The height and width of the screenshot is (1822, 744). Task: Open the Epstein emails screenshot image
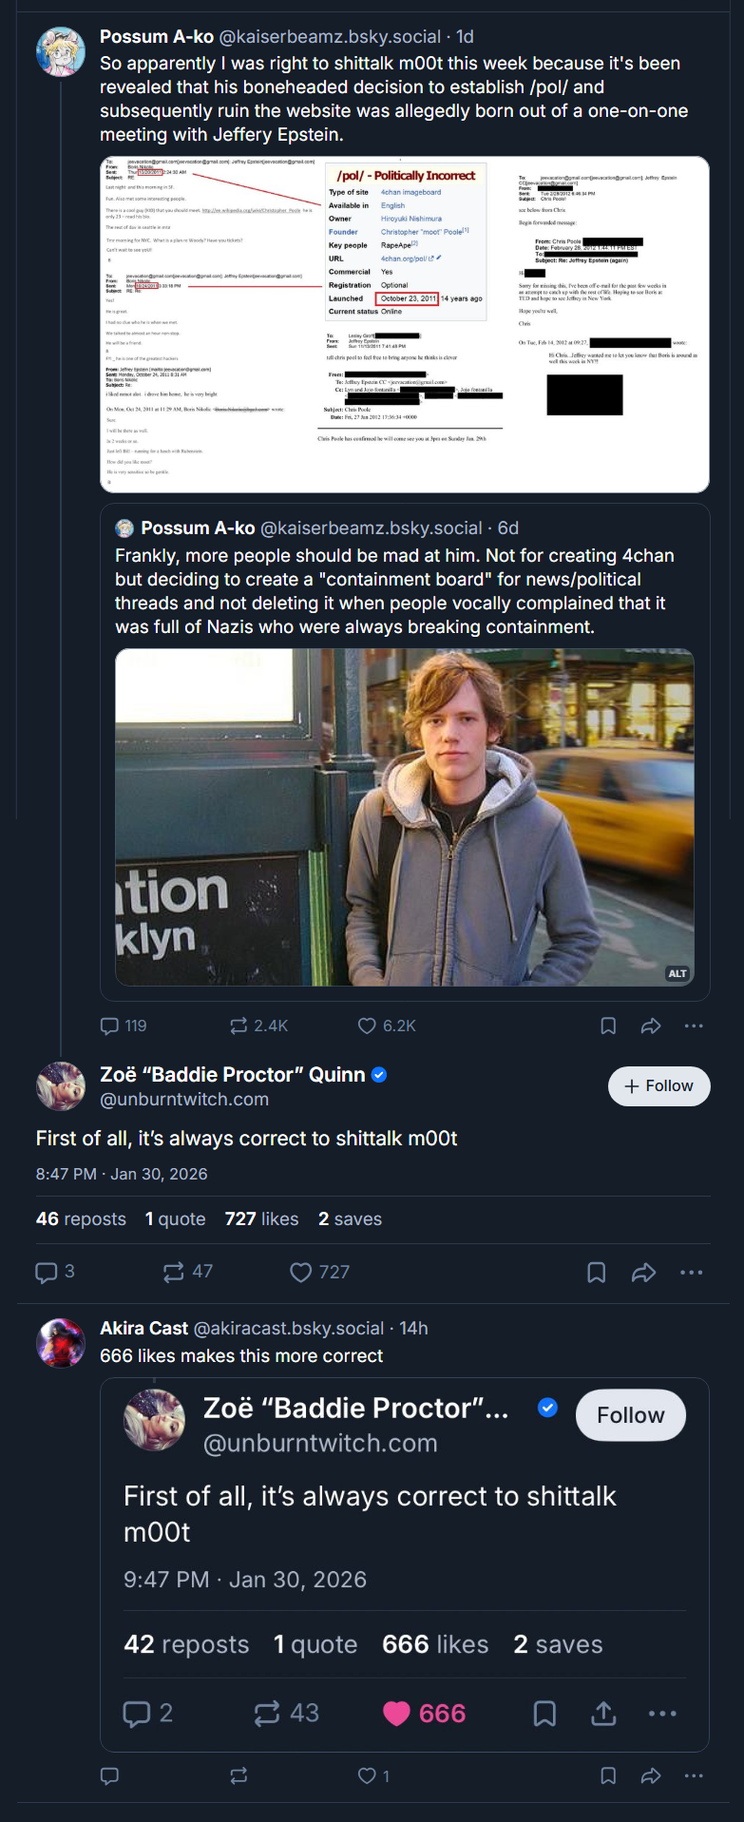click(x=405, y=324)
